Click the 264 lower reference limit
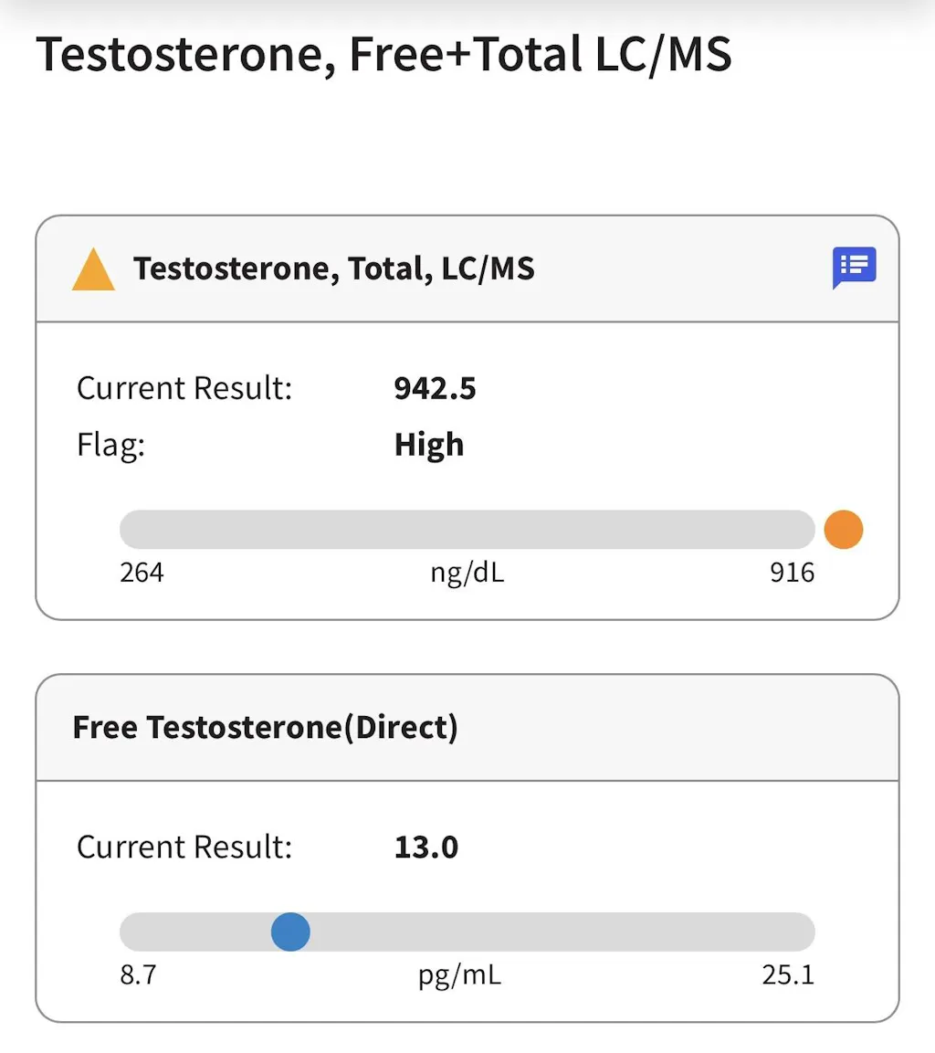 click(x=142, y=573)
